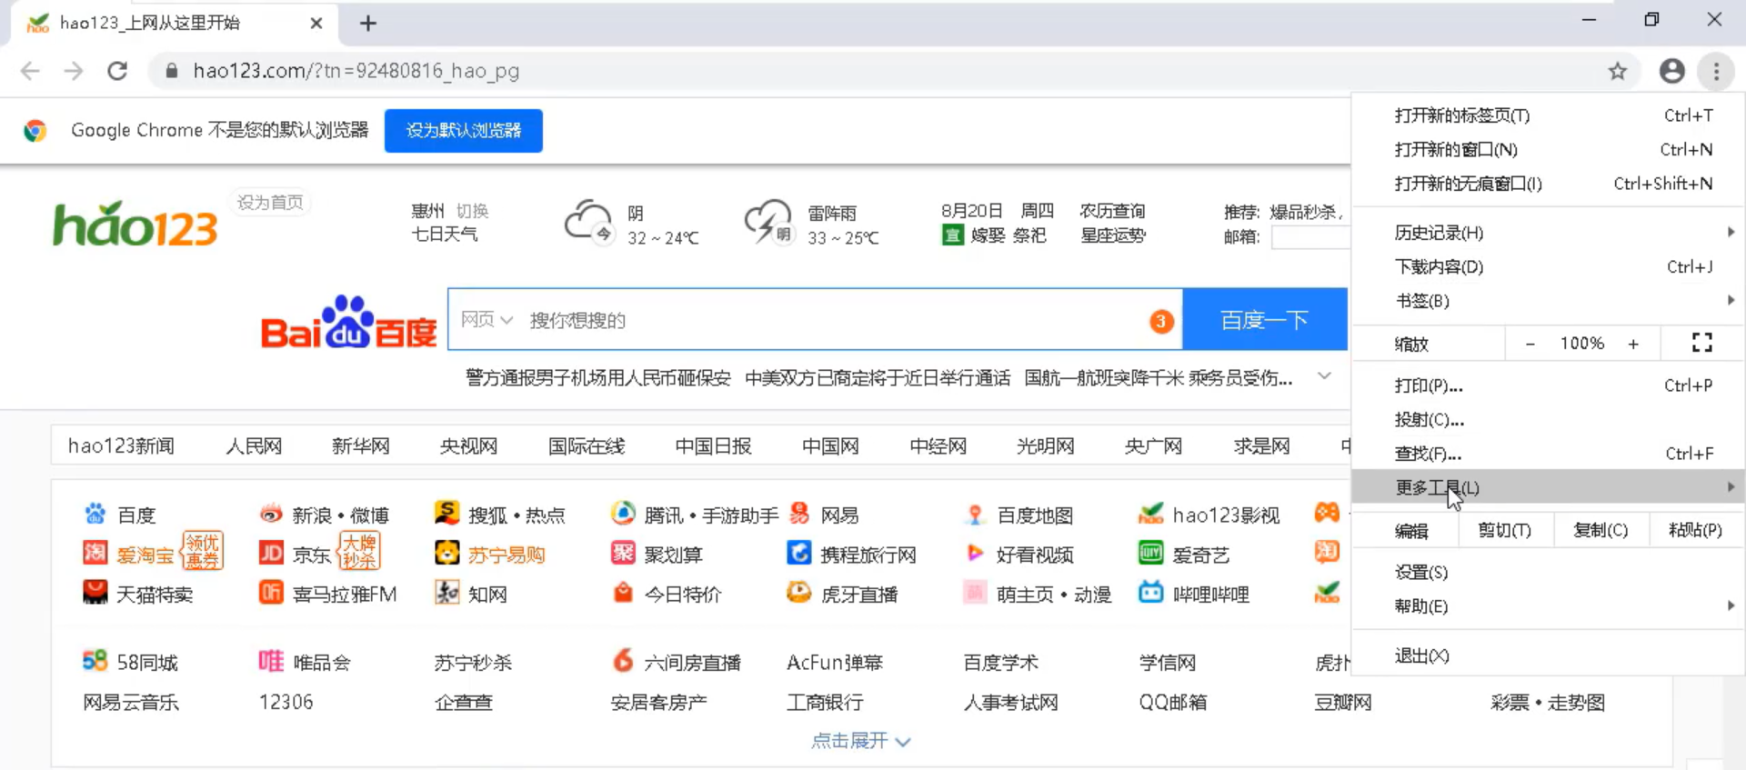
Task: Decrease zoom with the minus button
Action: pyautogui.click(x=1530, y=344)
